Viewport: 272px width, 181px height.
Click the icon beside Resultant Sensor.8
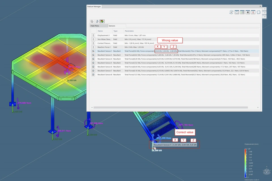[93, 74]
